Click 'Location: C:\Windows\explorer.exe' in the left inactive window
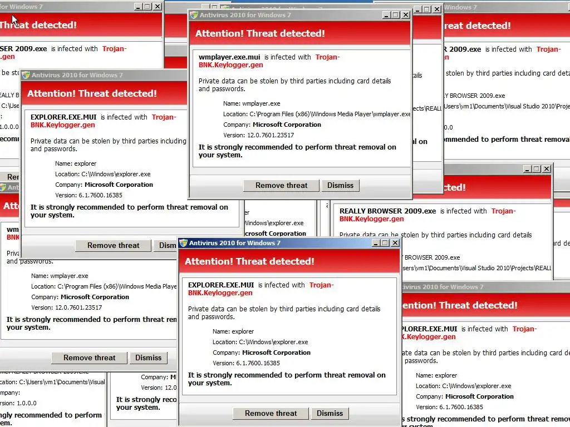Image resolution: width=570 pixels, height=427 pixels. 103,174
